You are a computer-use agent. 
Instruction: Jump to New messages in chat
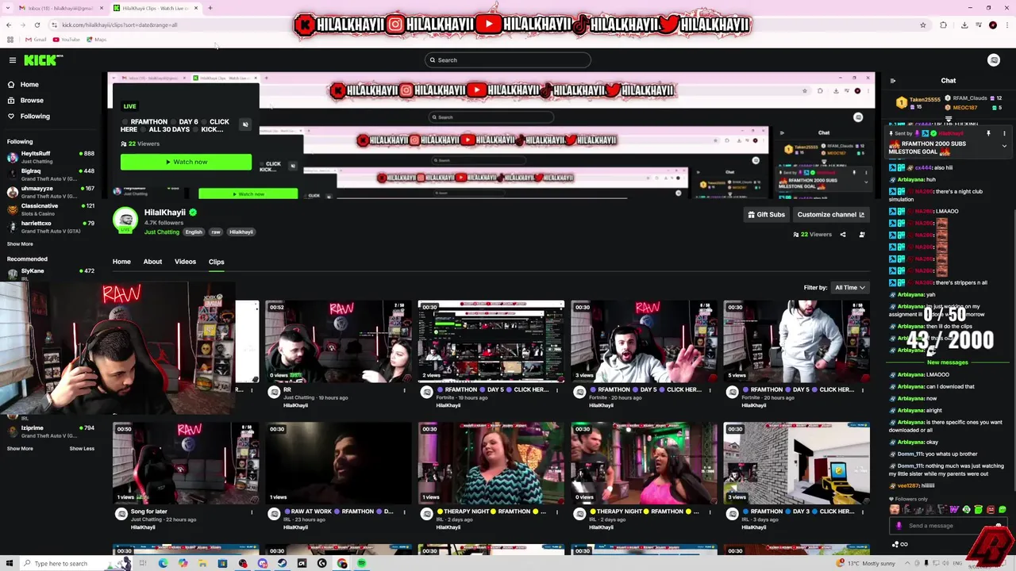(x=948, y=362)
